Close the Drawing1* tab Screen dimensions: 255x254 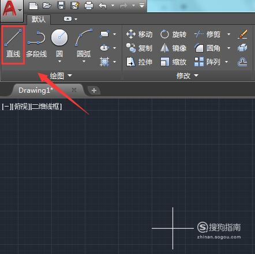74,90
